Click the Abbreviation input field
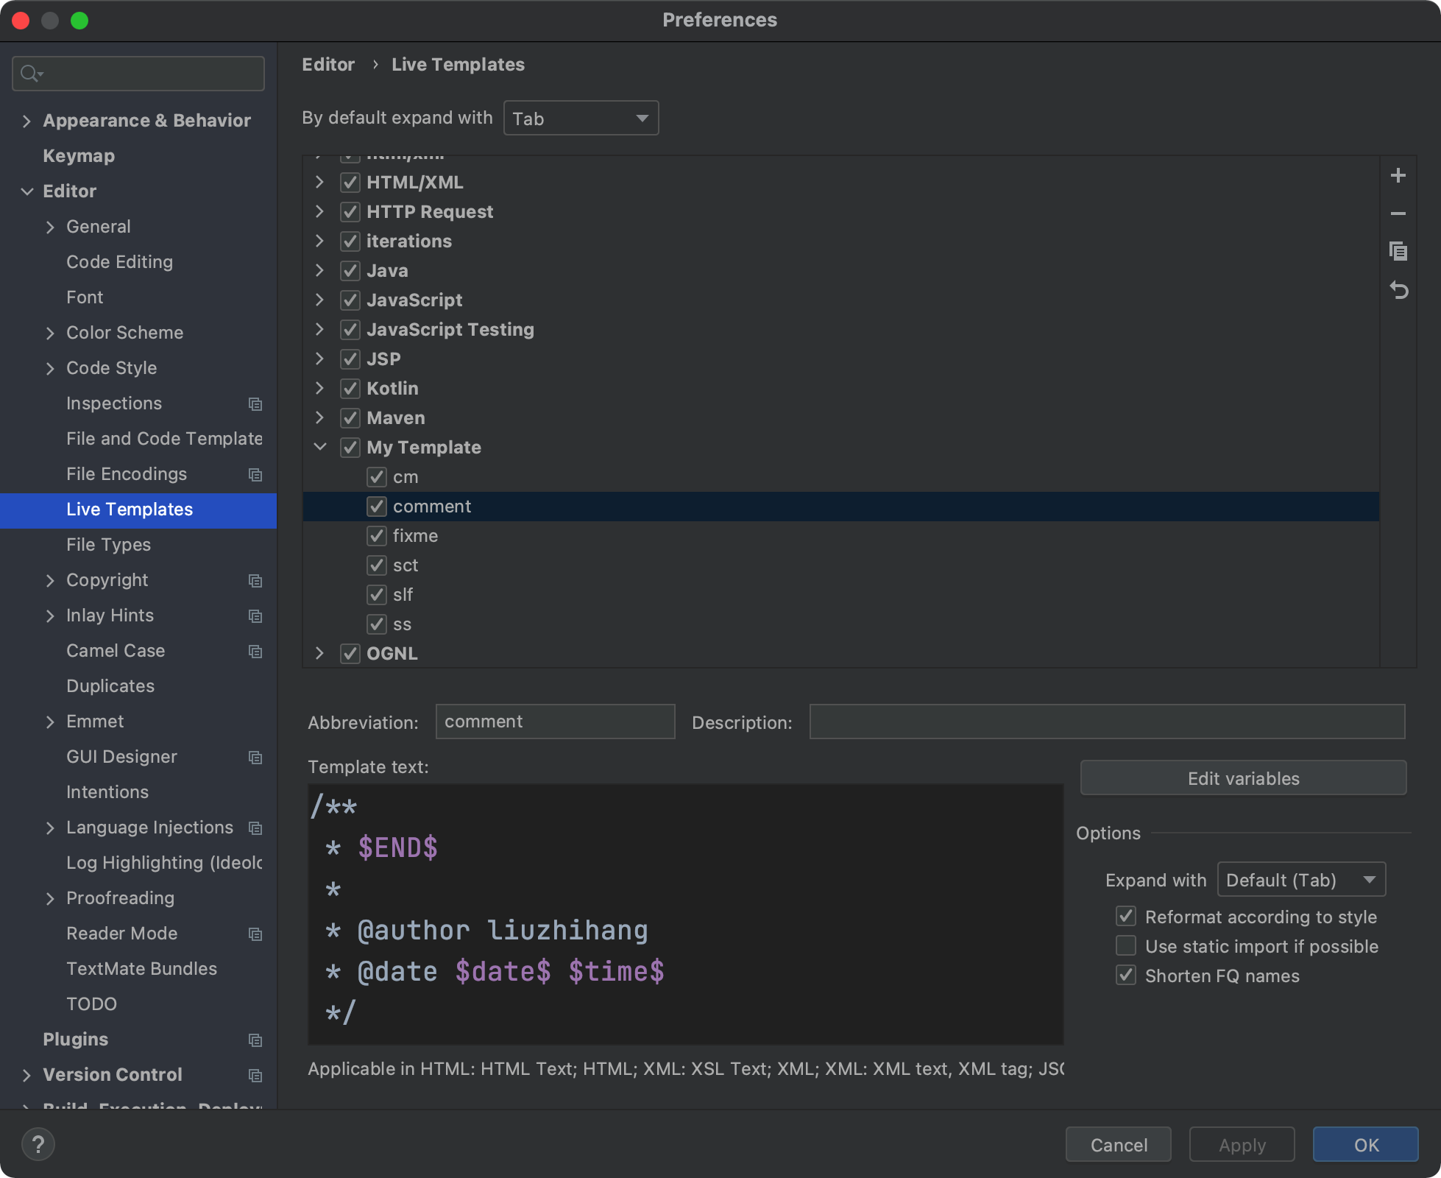Image resolution: width=1441 pixels, height=1178 pixels. (553, 721)
